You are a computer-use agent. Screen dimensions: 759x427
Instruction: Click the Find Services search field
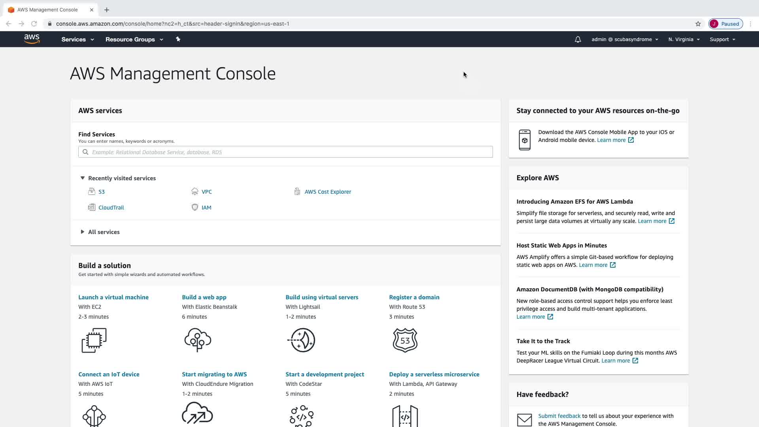(285, 152)
